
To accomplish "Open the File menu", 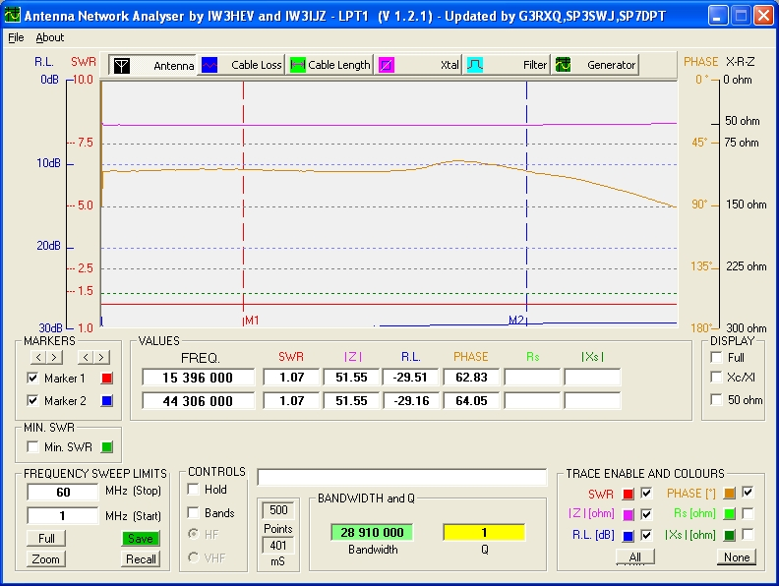I will click(x=16, y=37).
